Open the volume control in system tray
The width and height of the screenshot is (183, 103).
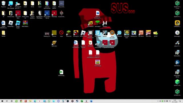pos(160,101)
